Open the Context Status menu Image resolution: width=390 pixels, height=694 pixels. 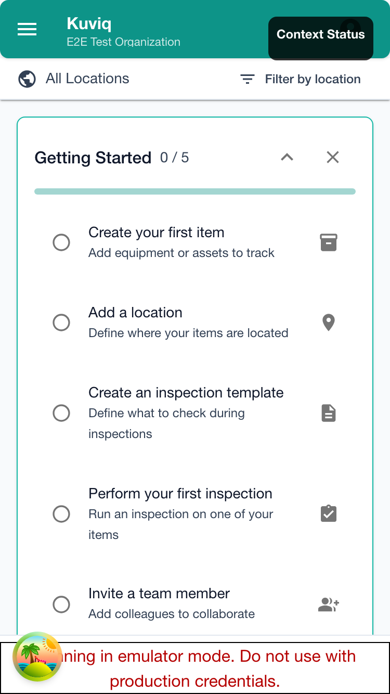click(320, 34)
